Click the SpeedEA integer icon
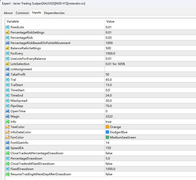The height and width of the screenshot is (180, 196). pyautogui.click(x=7, y=148)
